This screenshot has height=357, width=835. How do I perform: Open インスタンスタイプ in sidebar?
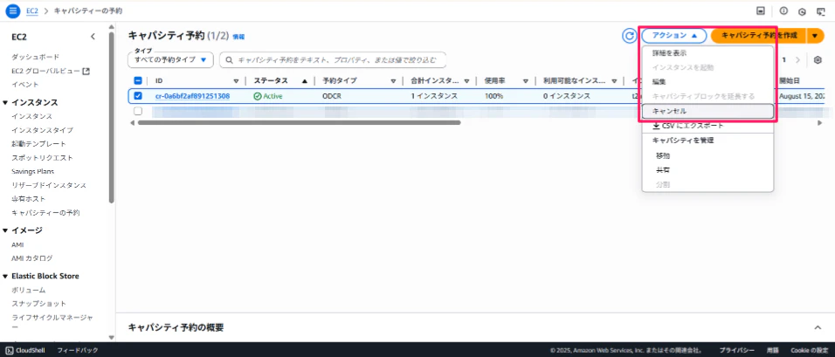pyautogui.click(x=43, y=130)
